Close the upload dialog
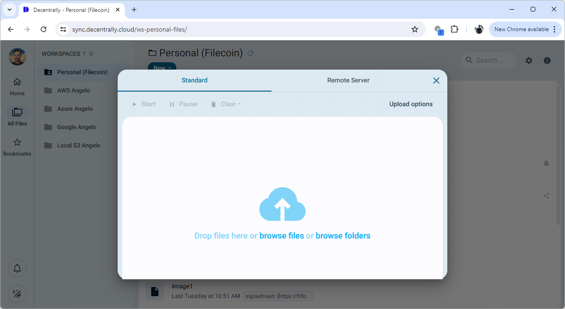Viewport: 565px width, 309px height. (436, 81)
